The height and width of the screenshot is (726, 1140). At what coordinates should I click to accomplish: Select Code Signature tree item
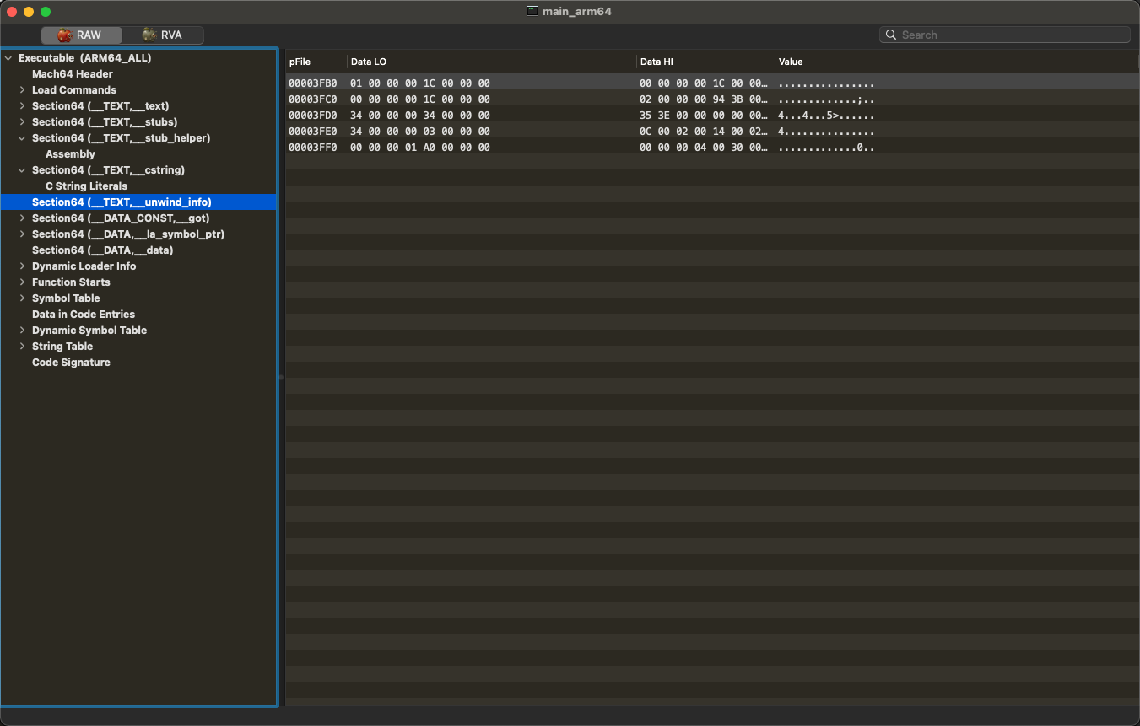(71, 363)
